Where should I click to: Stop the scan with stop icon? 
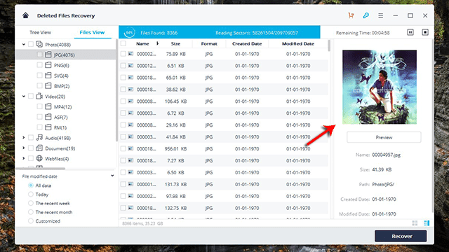click(x=425, y=32)
